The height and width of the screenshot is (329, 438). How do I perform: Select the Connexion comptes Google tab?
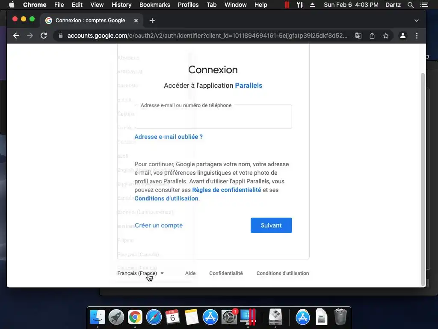click(90, 21)
